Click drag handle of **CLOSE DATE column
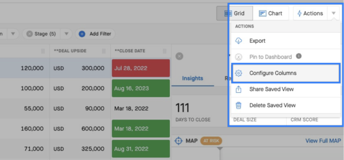 [x=165, y=51]
